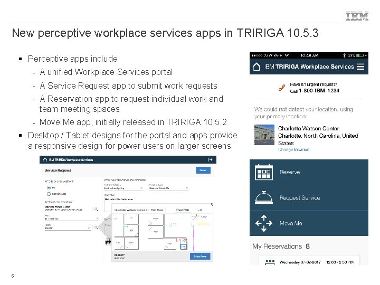Click the sign-out arrow icon in the desktop header
Screen dimensions: 380x285
210,160
